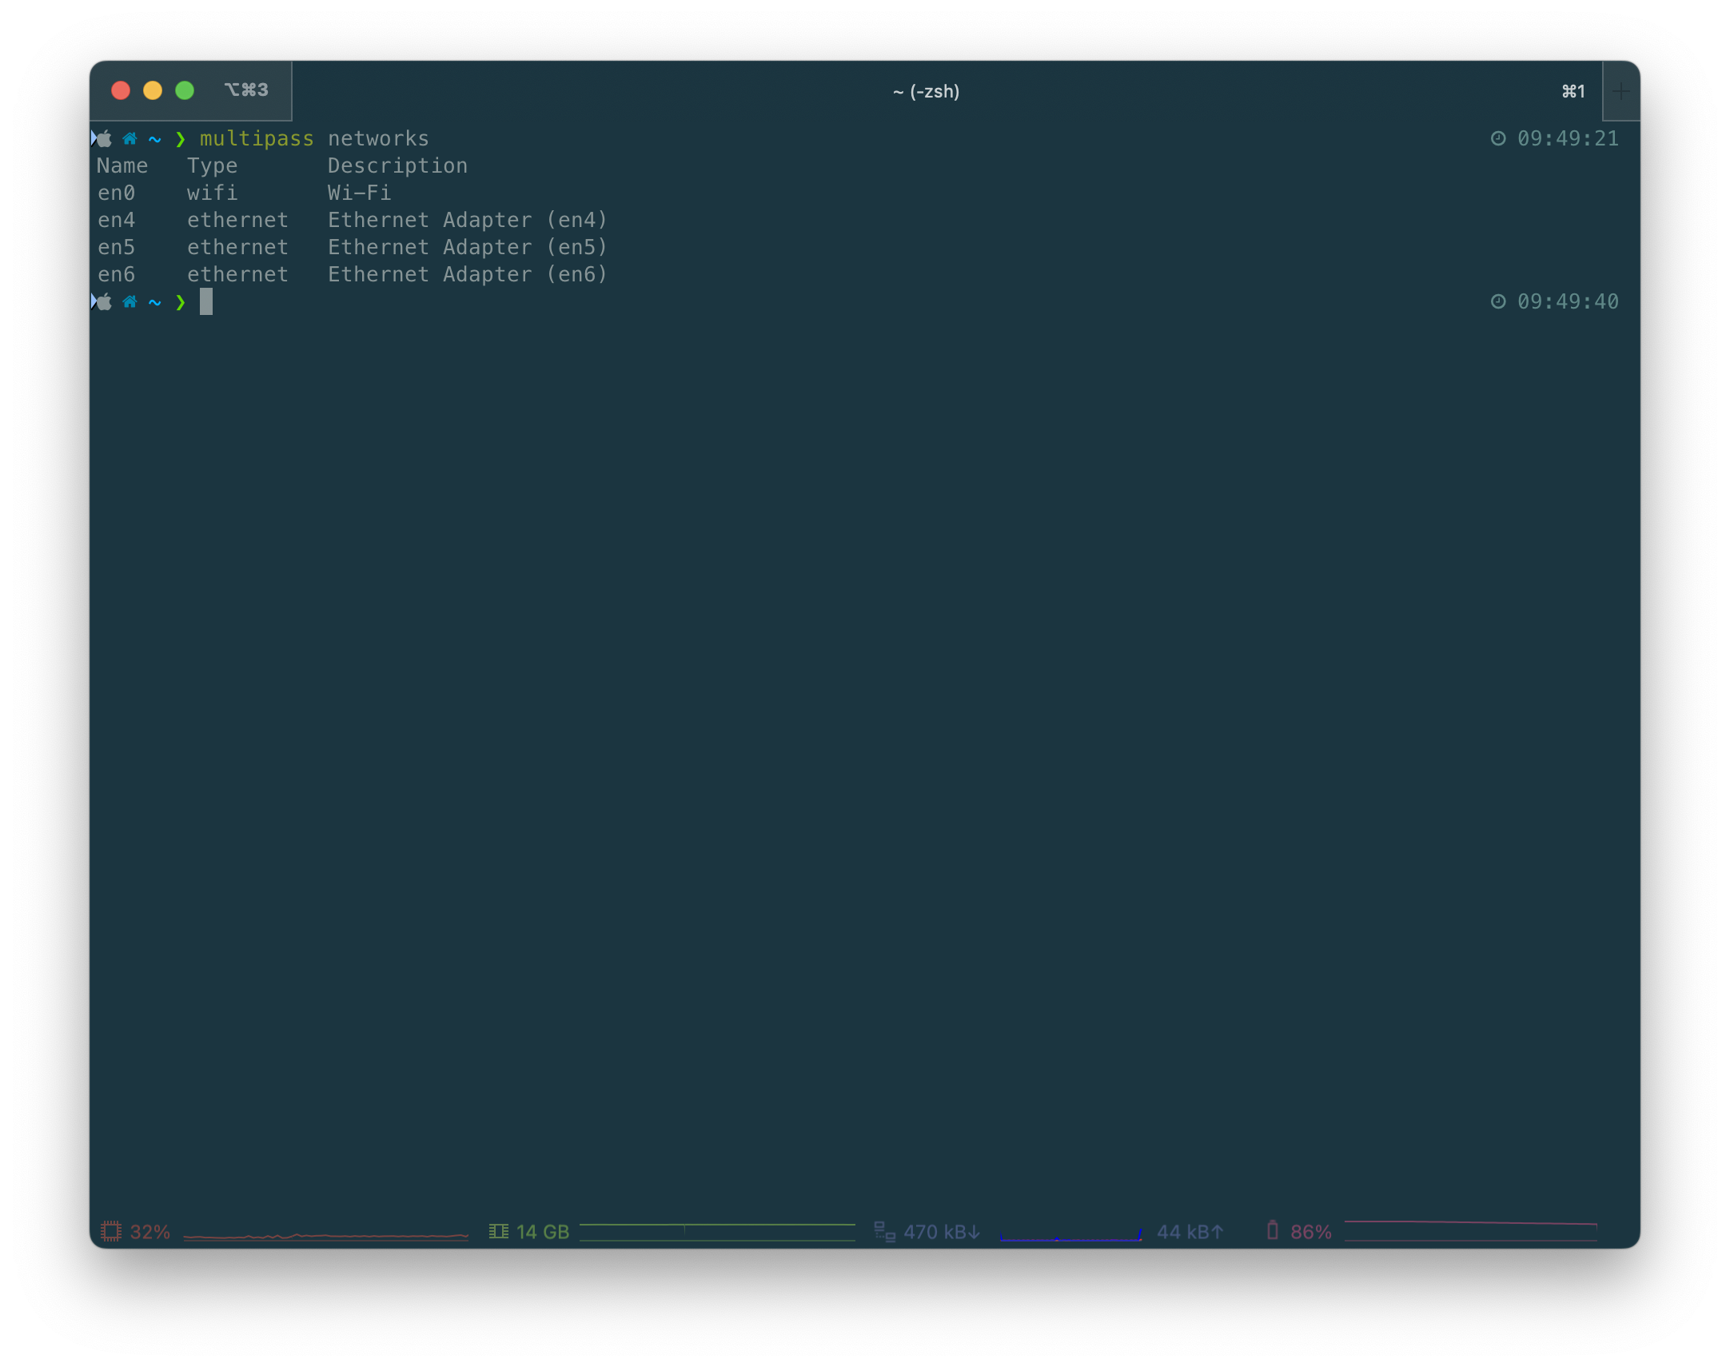Click Ethernet Adapter (en4) description
The height and width of the screenshot is (1367, 1730).
tap(468, 220)
